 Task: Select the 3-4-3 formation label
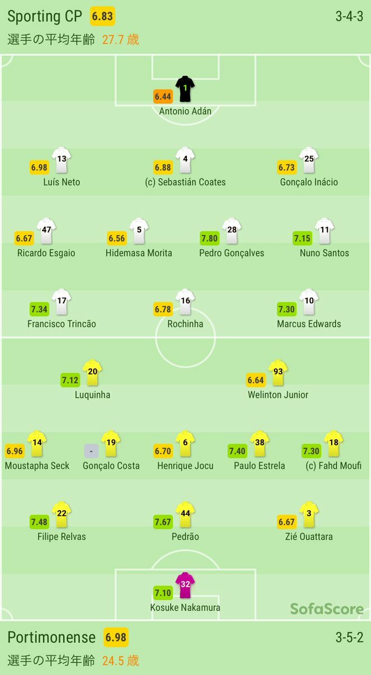pos(350,16)
